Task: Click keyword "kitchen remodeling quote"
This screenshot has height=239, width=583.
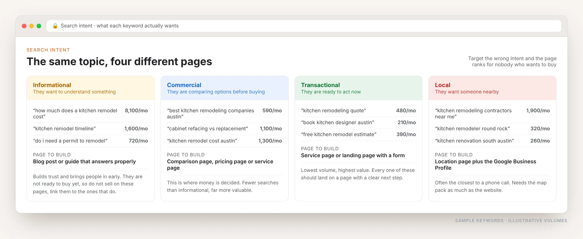Action: (333, 110)
